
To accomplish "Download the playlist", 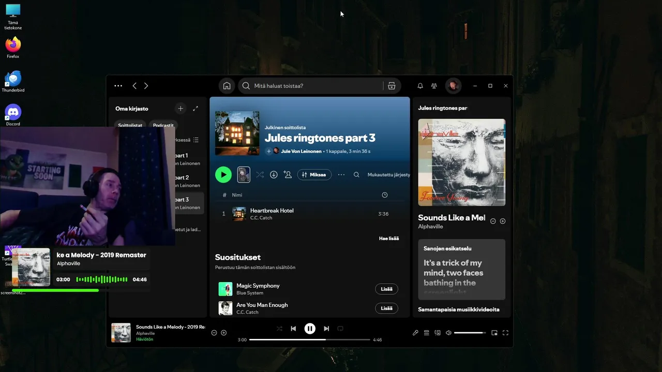I will pyautogui.click(x=274, y=175).
